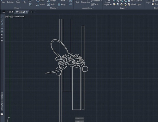Switch to the Start tab
The width and height of the screenshot is (158, 122).
11,12
